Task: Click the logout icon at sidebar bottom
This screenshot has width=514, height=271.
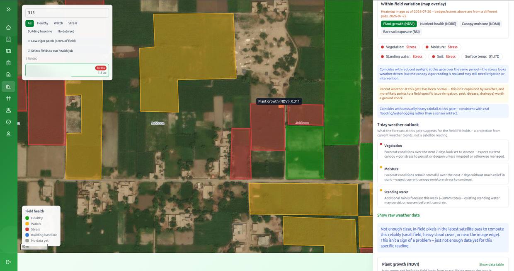Action: point(8,262)
